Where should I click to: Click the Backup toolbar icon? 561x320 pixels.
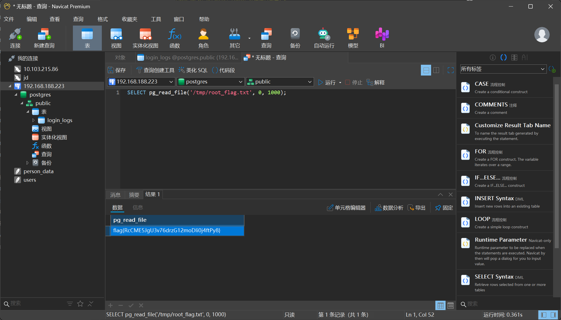[x=295, y=38]
